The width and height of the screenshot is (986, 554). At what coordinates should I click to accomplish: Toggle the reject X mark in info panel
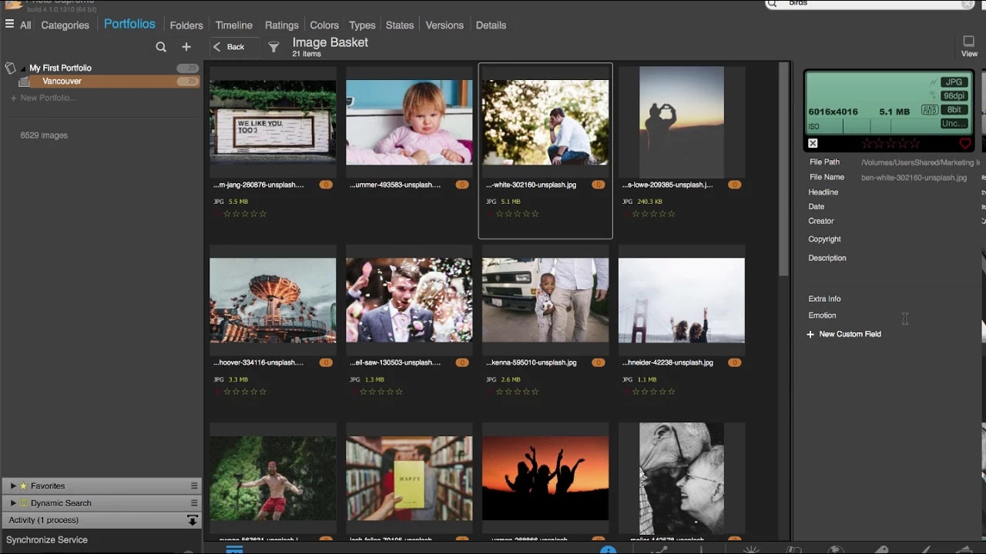(813, 144)
